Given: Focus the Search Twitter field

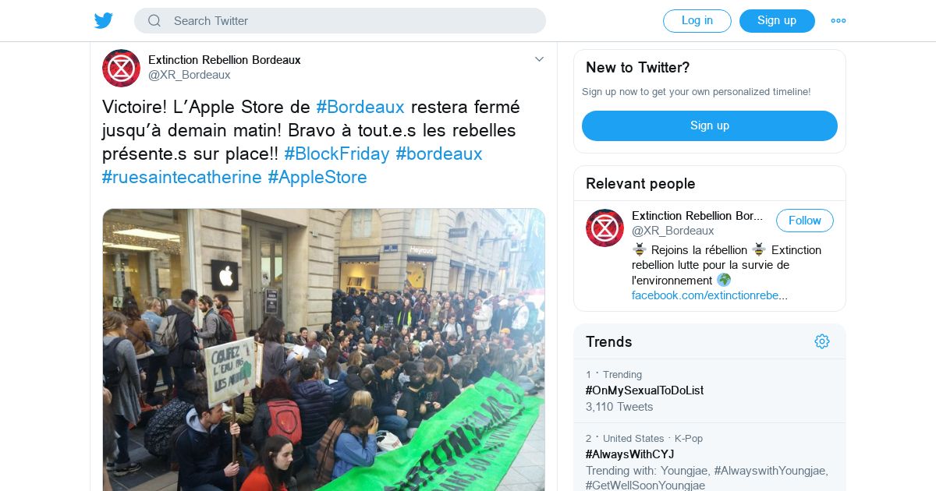Looking at the screenshot, I should [x=340, y=21].
